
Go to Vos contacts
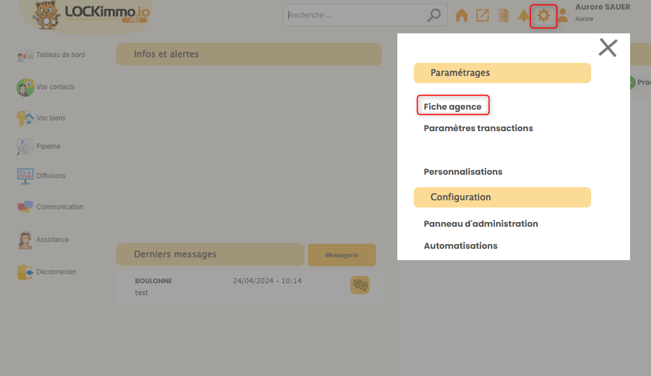tap(55, 87)
